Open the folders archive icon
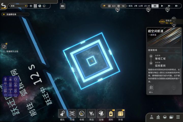 [x=171, y=117]
